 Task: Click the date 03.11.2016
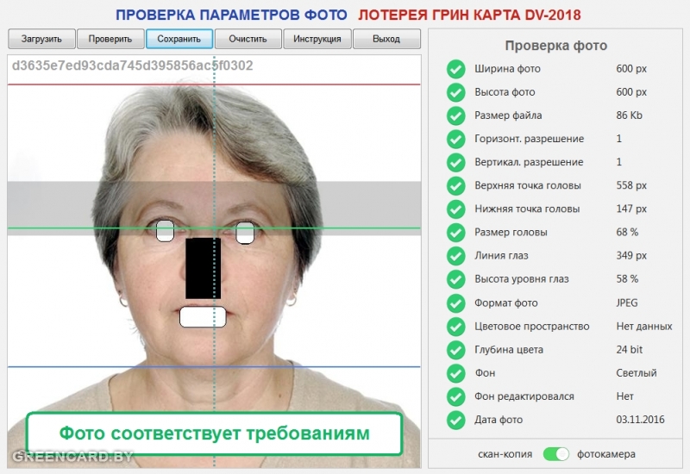640,420
